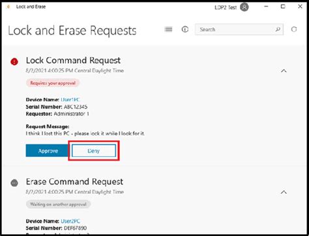
Task: Click the red alert icon beside Lock Command Request
Action: tap(14, 62)
